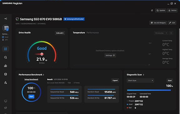Click the Drive Health gauge needle
This screenshot has width=180, height=114.
click(39, 54)
